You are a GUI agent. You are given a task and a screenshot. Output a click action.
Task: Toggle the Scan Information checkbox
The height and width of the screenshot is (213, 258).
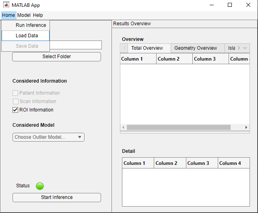click(16, 101)
